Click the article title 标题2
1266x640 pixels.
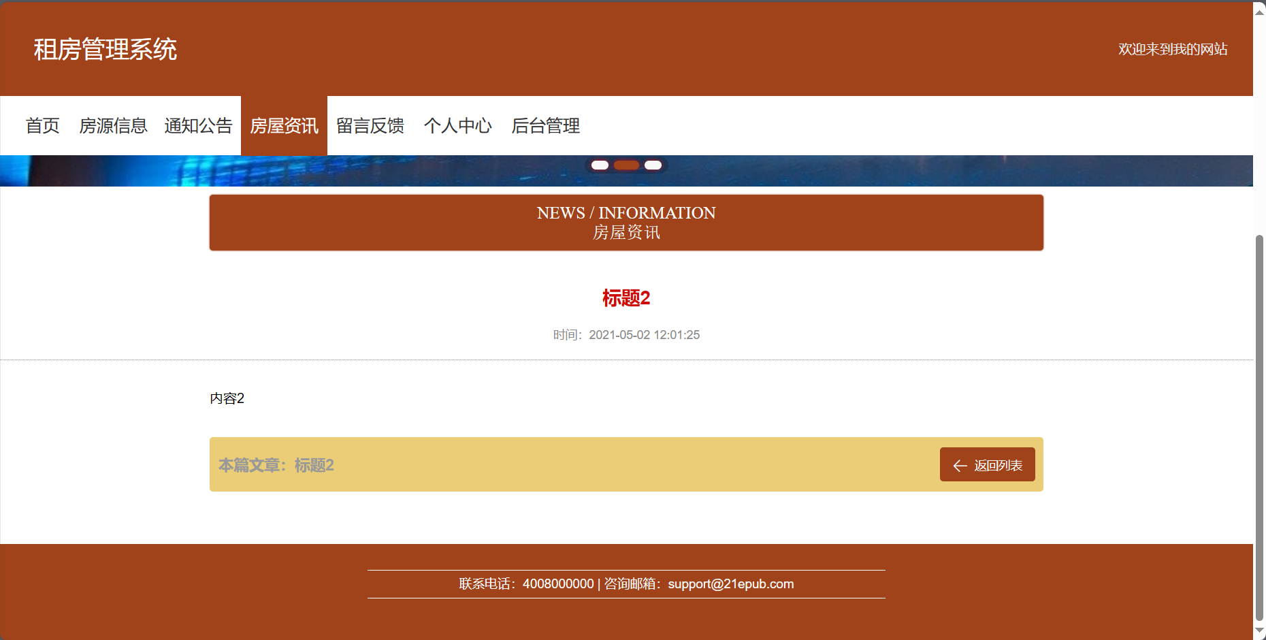pos(626,298)
